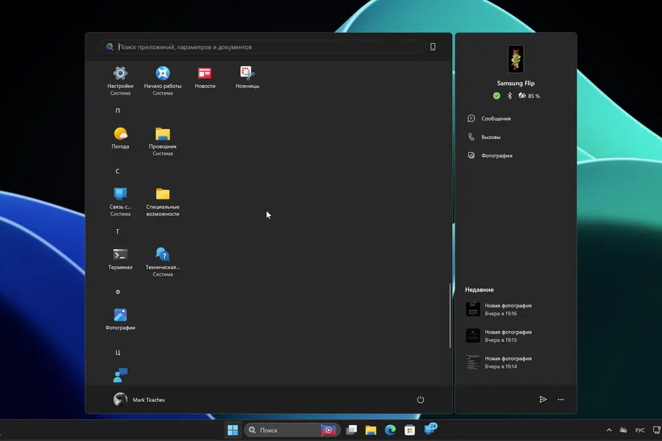Jump to letter Т section header
662x441 pixels.
(x=118, y=232)
